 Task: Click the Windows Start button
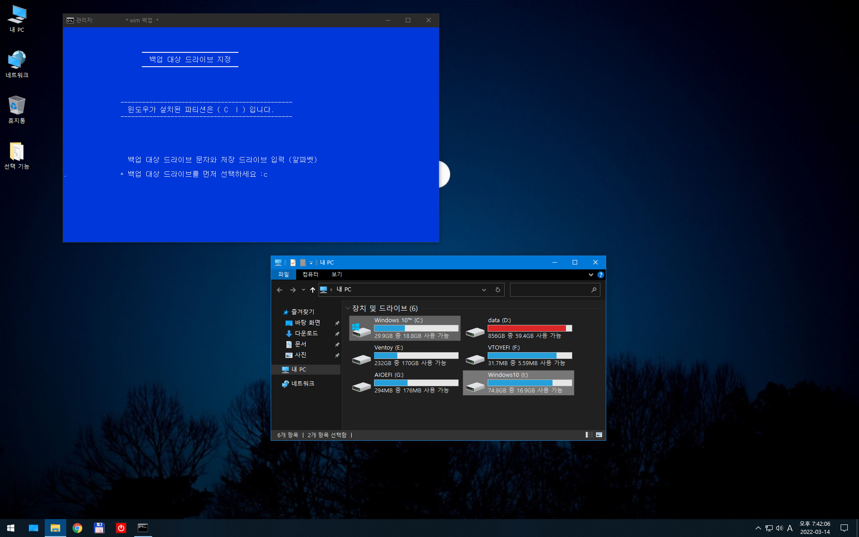coord(11,528)
